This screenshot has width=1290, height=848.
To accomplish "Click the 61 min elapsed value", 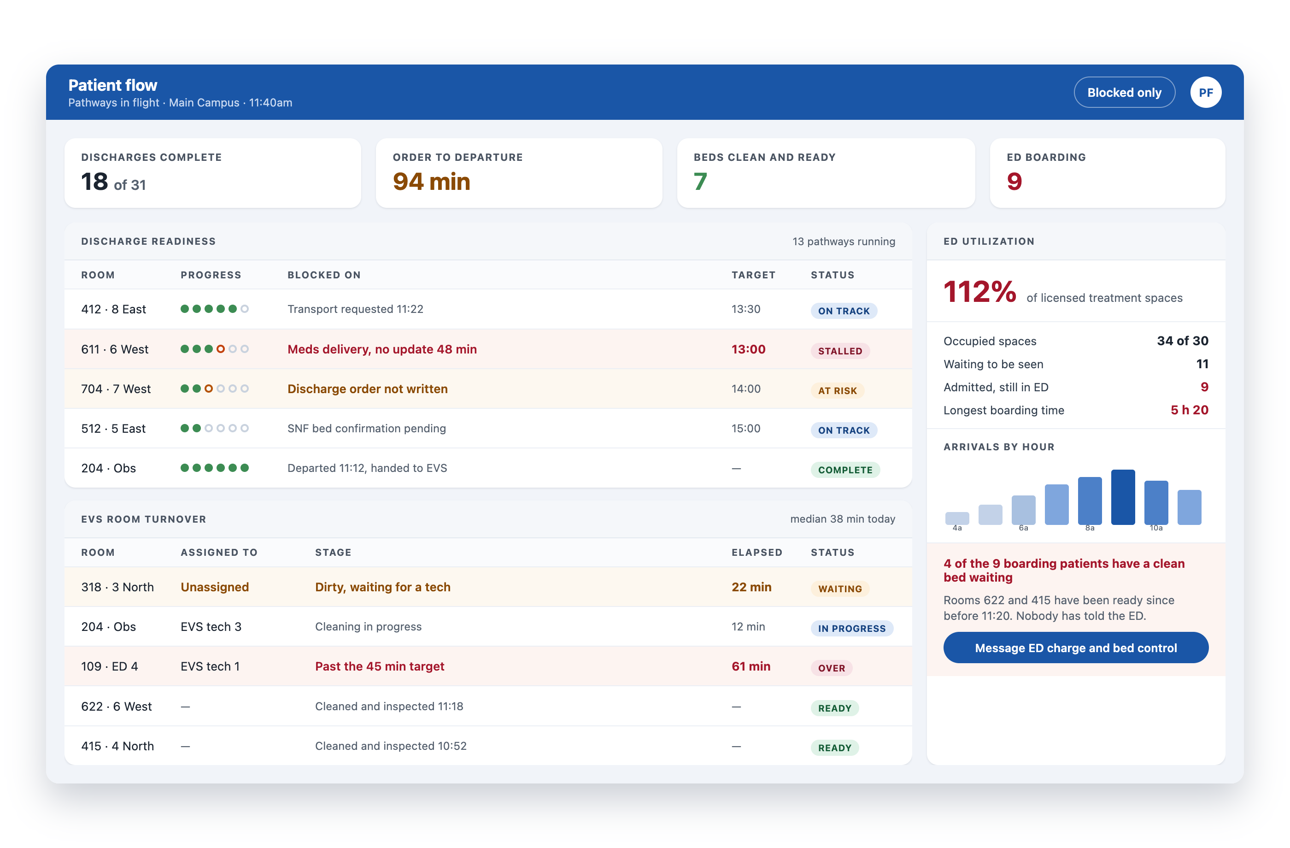I will [751, 666].
